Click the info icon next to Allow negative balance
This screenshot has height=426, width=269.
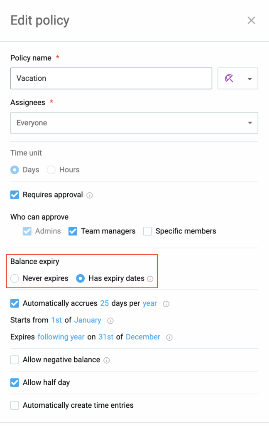pos(106,360)
